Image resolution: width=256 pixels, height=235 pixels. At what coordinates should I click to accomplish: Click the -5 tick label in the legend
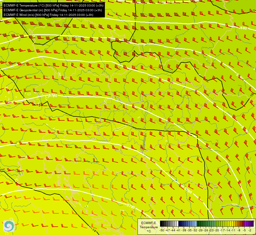tap(244, 231)
